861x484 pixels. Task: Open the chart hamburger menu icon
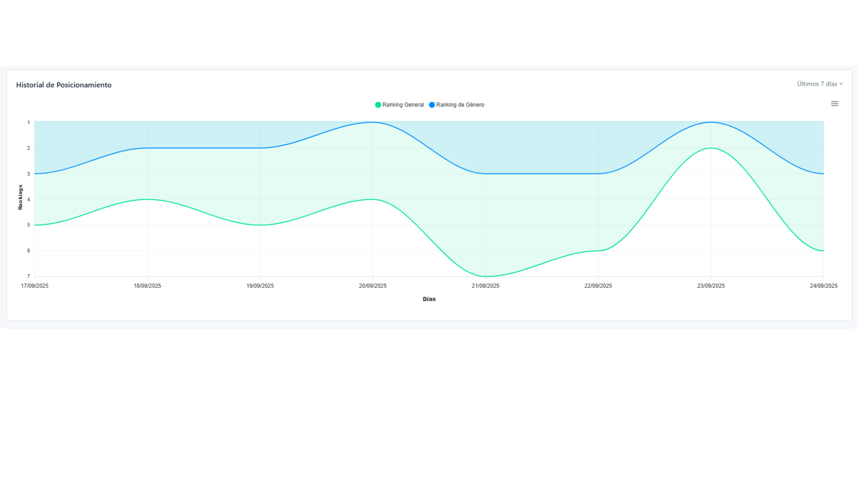tap(834, 104)
